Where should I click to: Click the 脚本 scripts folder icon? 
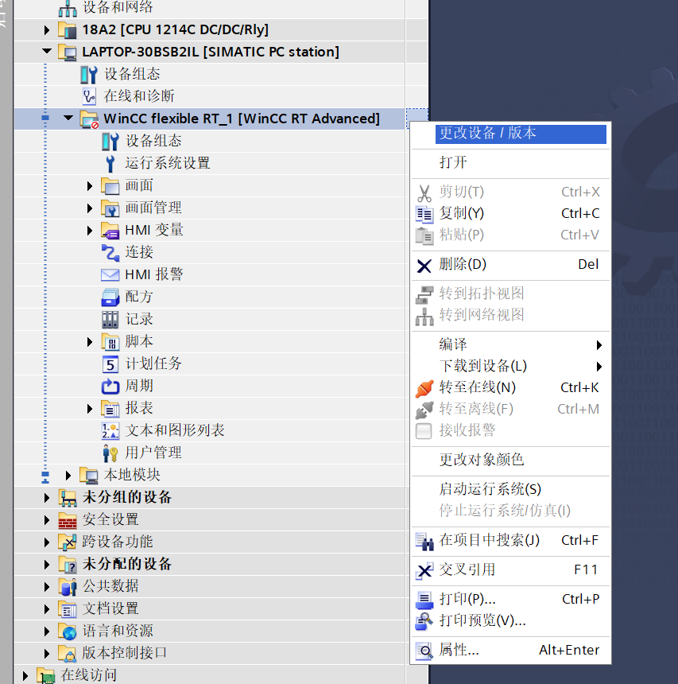(x=110, y=341)
